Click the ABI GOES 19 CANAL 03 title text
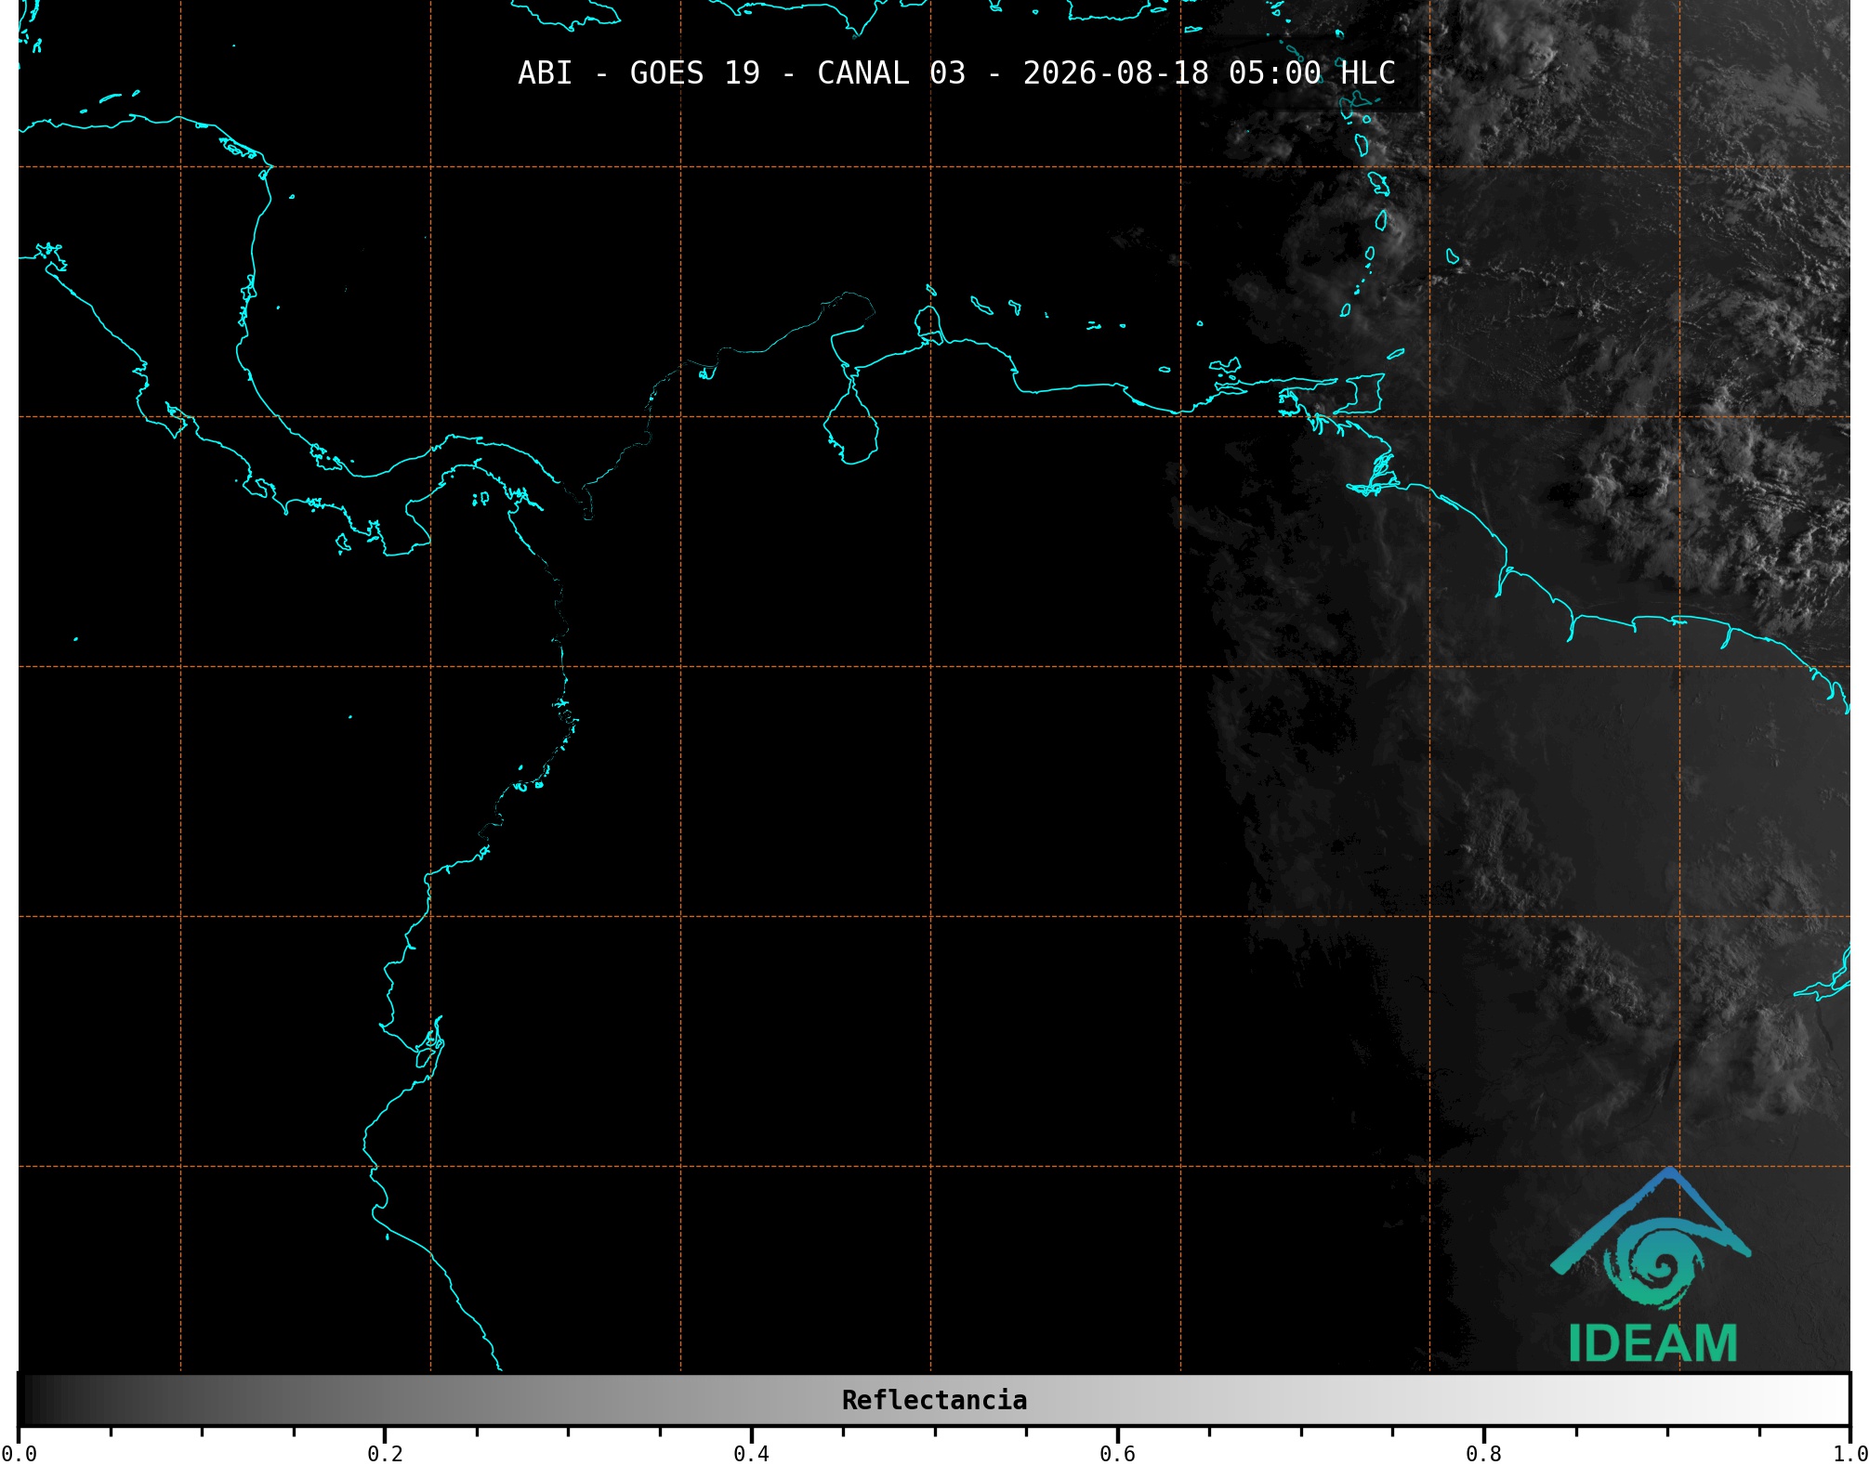This screenshot has height=1465, width=1869. 956,73
